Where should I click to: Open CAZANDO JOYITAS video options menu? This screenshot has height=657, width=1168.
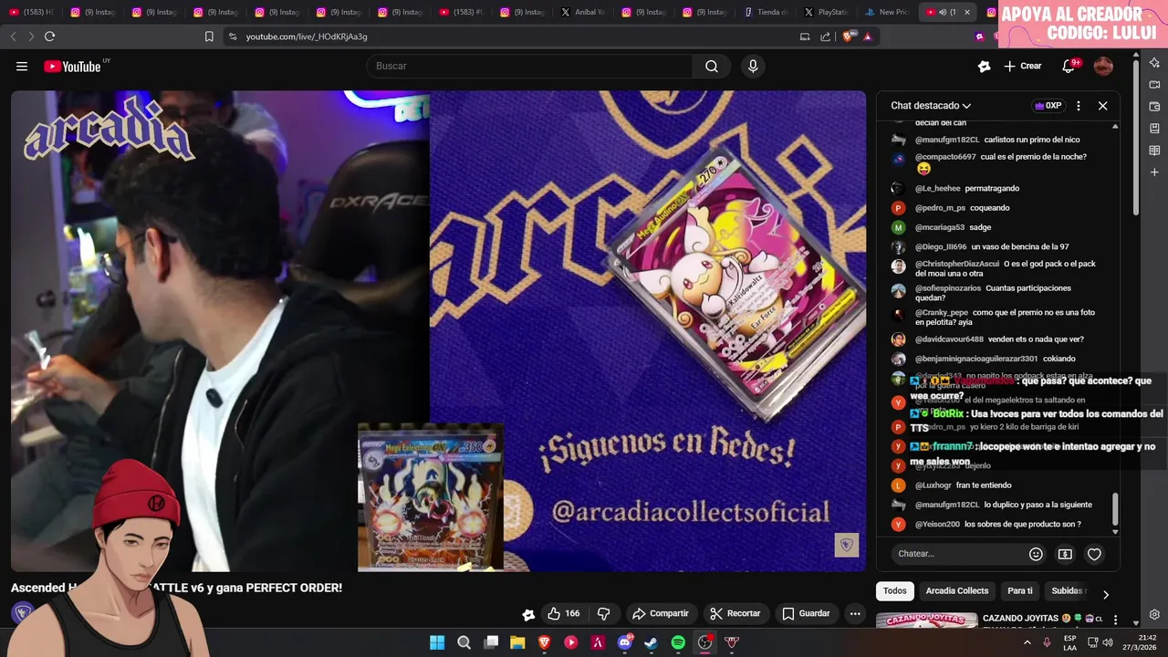1115,620
